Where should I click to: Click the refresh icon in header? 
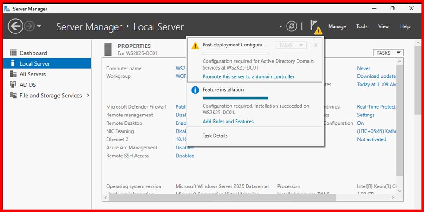[x=291, y=26]
